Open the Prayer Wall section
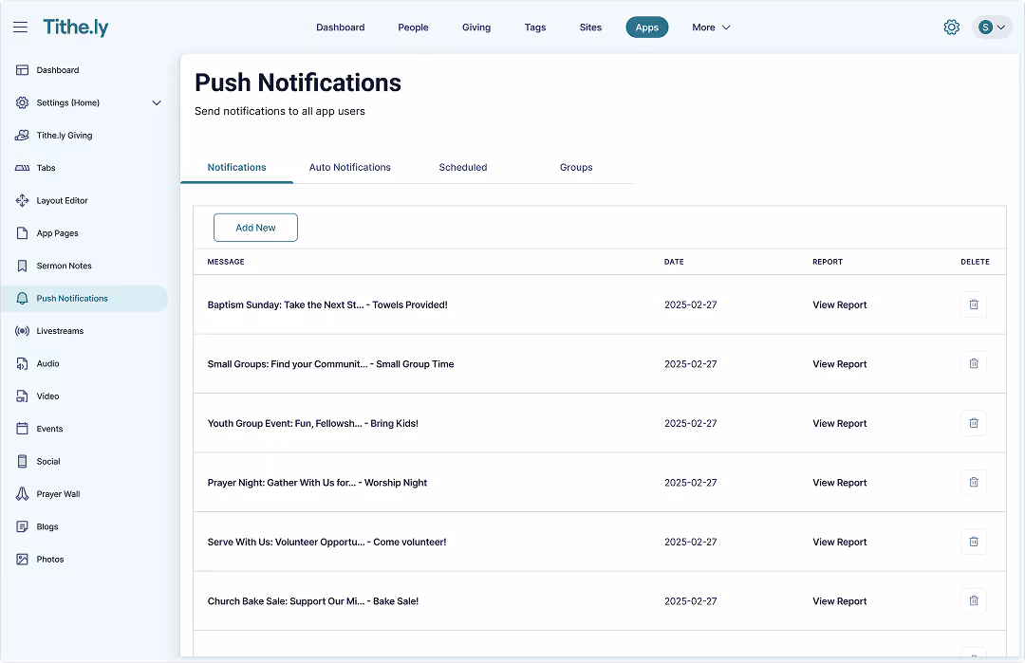 pos(22,493)
